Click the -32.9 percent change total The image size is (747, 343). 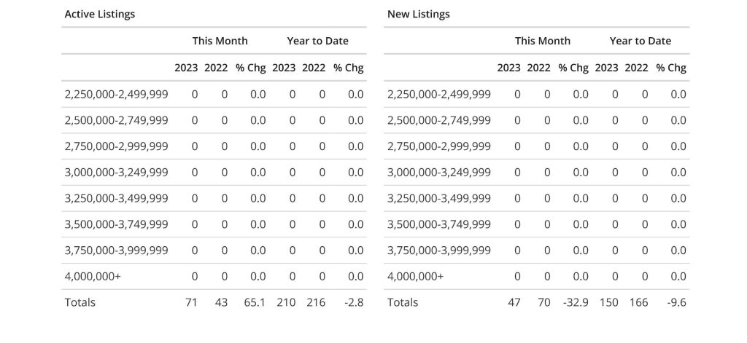pos(573,302)
